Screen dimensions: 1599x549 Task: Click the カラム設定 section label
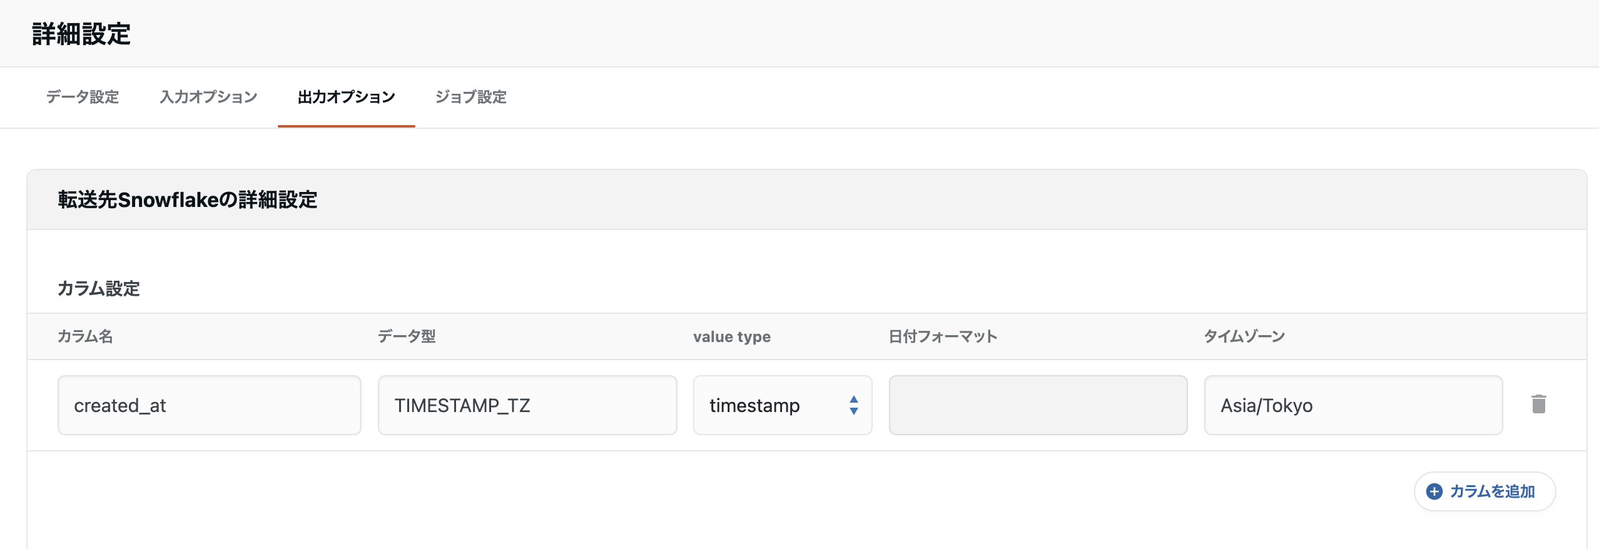pyautogui.click(x=99, y=288)
